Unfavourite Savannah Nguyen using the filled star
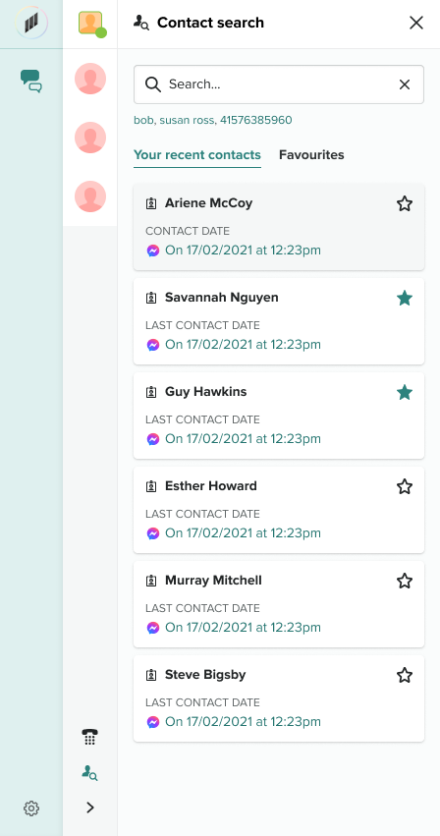The image size is (440, 836). 405,298
